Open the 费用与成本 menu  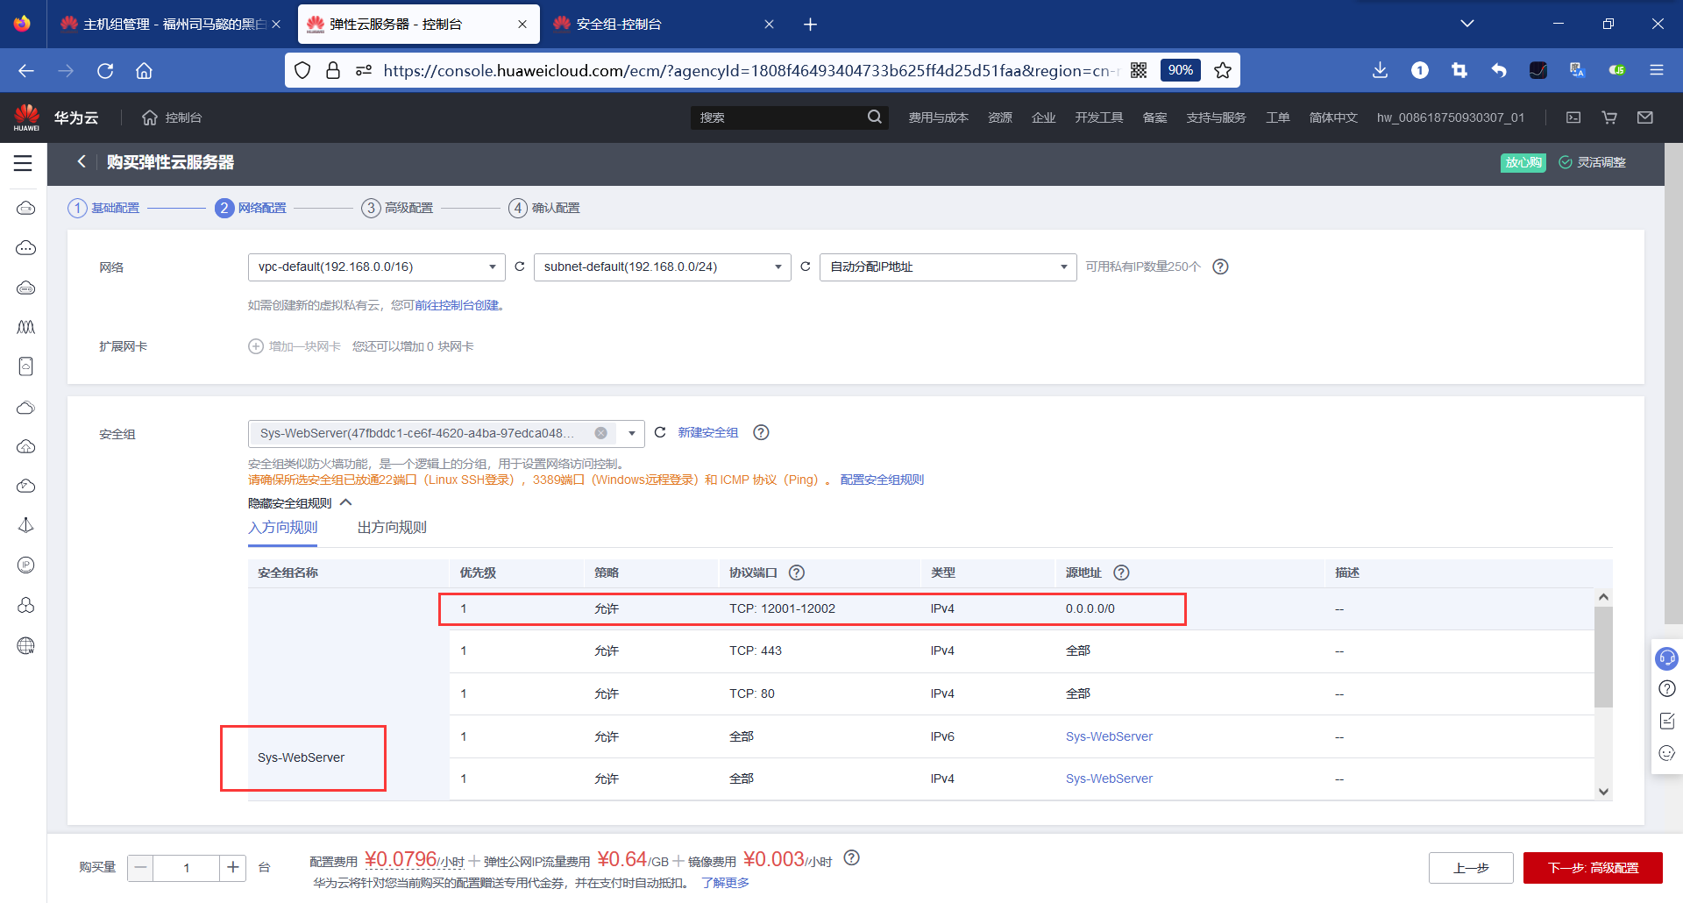[938, 117]
